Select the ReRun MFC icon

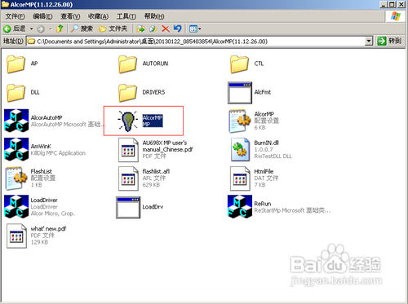point(240,206)
